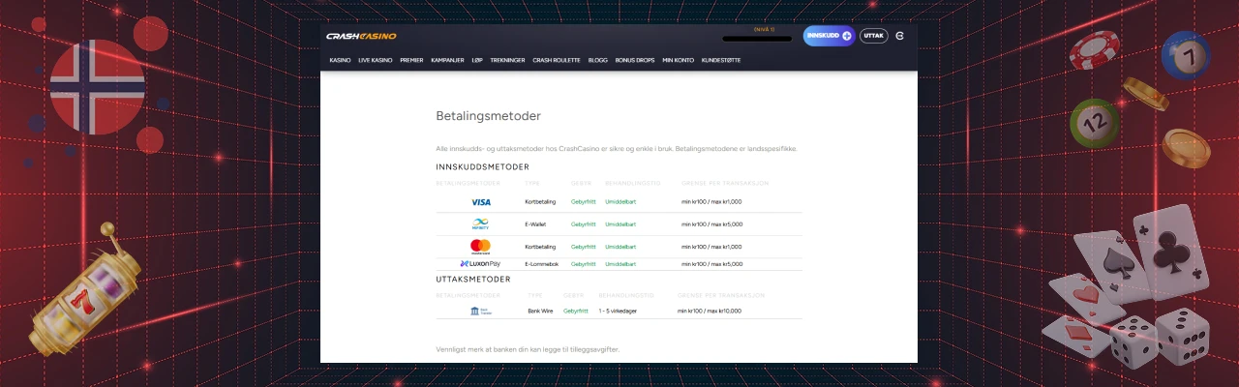Navigate to the Blogg page
Screen dimensions: 1239x387
pos(598,60)
